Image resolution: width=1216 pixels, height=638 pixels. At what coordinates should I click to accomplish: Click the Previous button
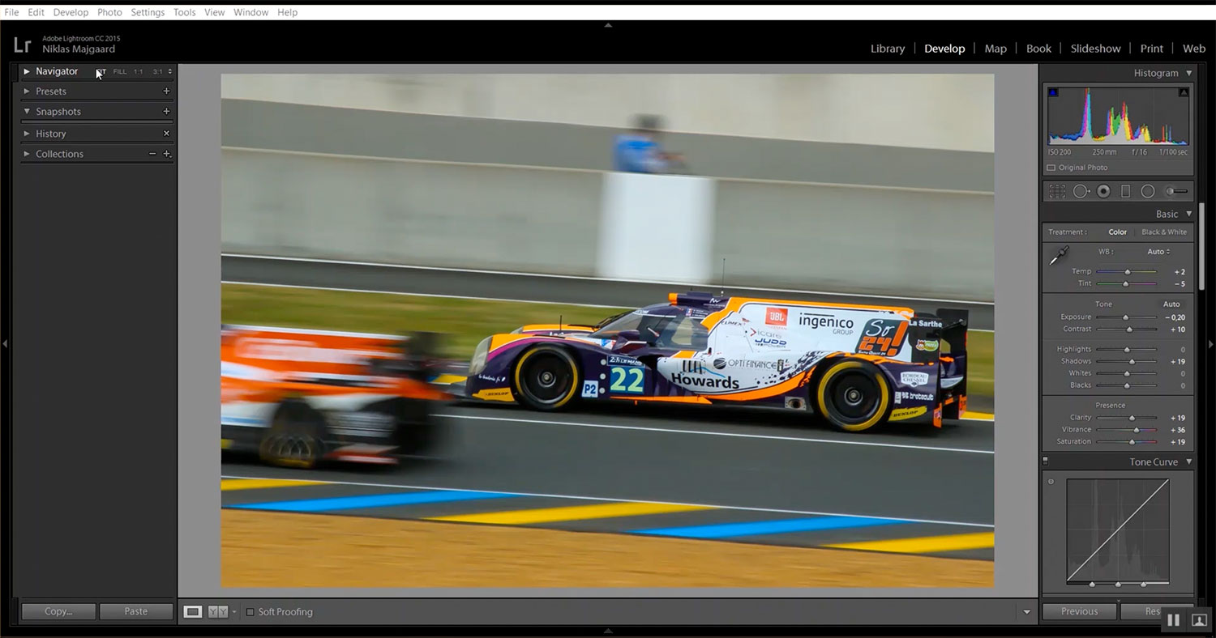coord(1079,611)
